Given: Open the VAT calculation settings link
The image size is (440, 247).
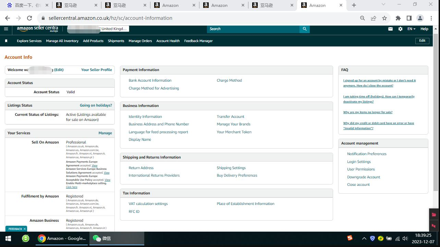Looking at the screenshot, I should 148,204.
